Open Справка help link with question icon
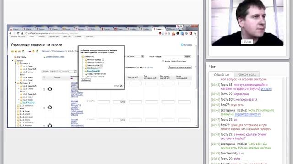Viewport: 293px width, 164px height. pyautogui.click(x=186, y=45)
